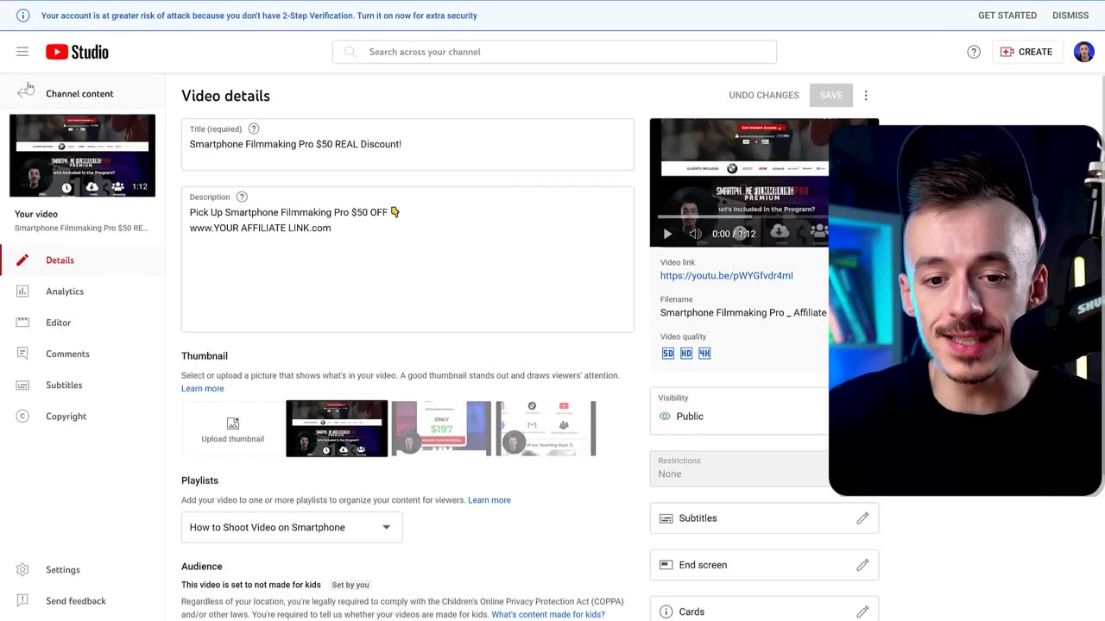
Task: Click the Description help icon
Action: (x=242, y=197)
